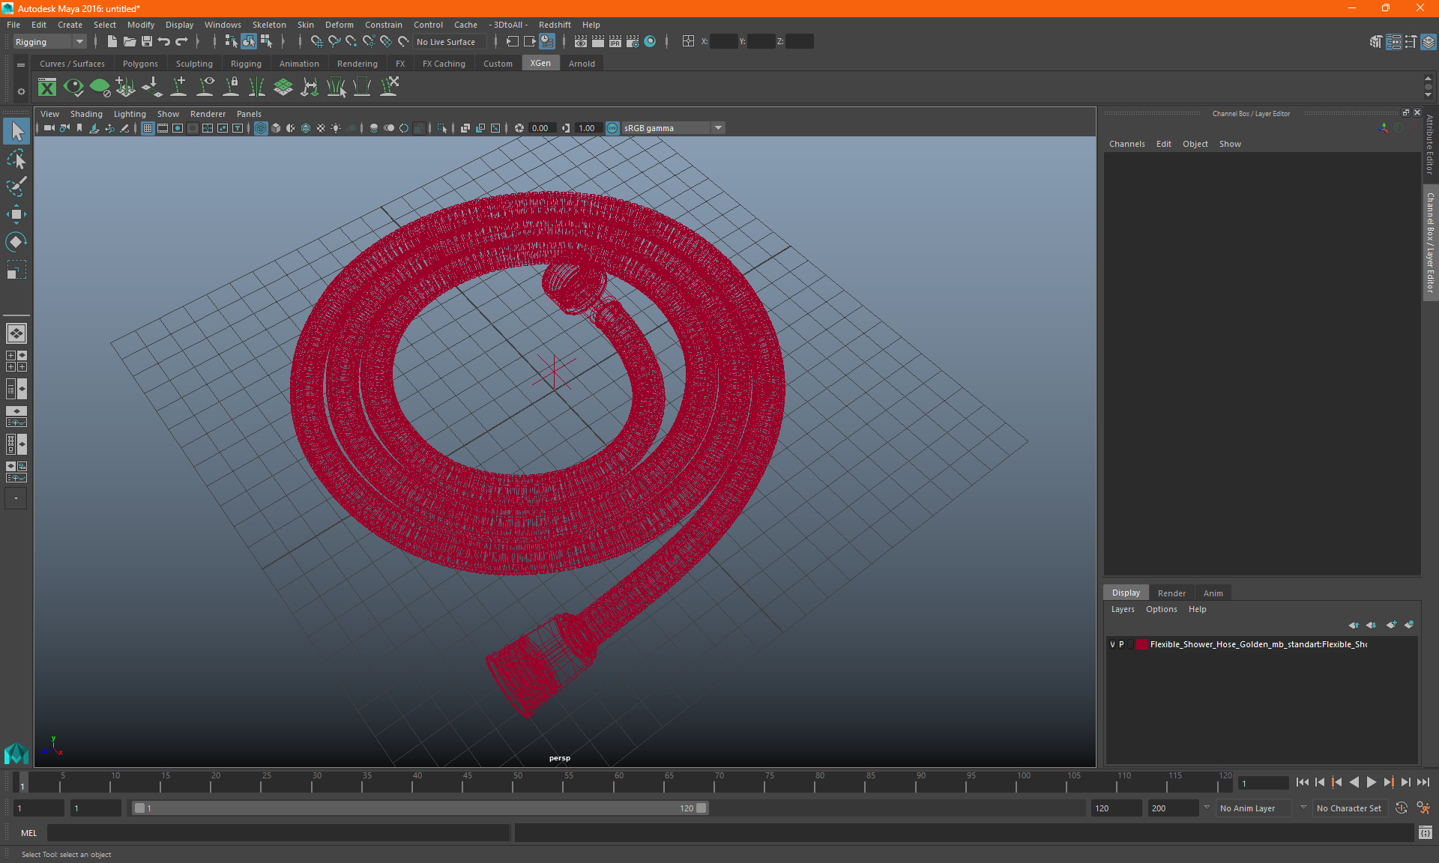
Task: Toggle P (template) for Flexible_Shower_Hose layer
Action: (1126, 644)
